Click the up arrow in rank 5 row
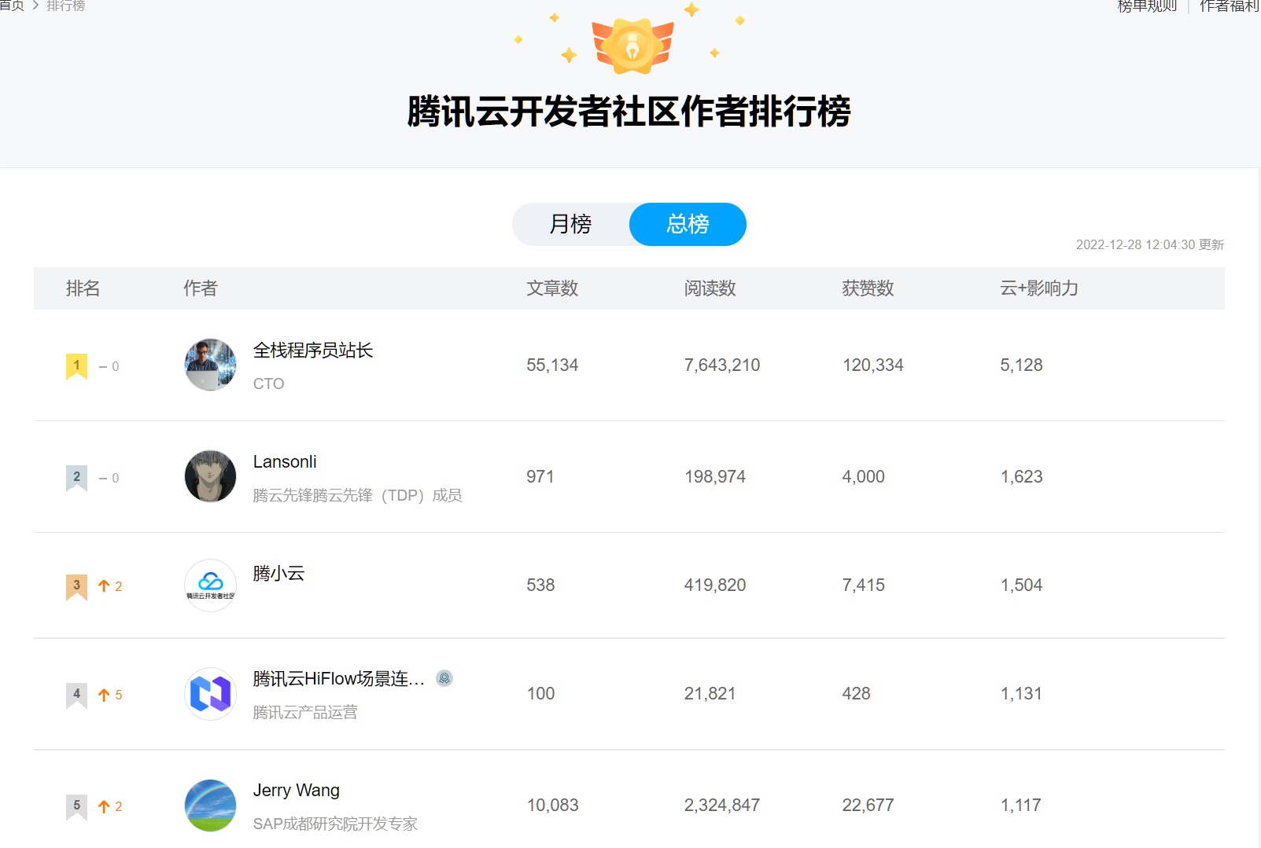The height and width of the screenshot is (848, 1261). [x=104, y=806]
